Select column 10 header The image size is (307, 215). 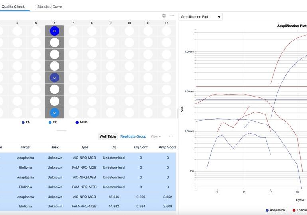coord(129,23)
